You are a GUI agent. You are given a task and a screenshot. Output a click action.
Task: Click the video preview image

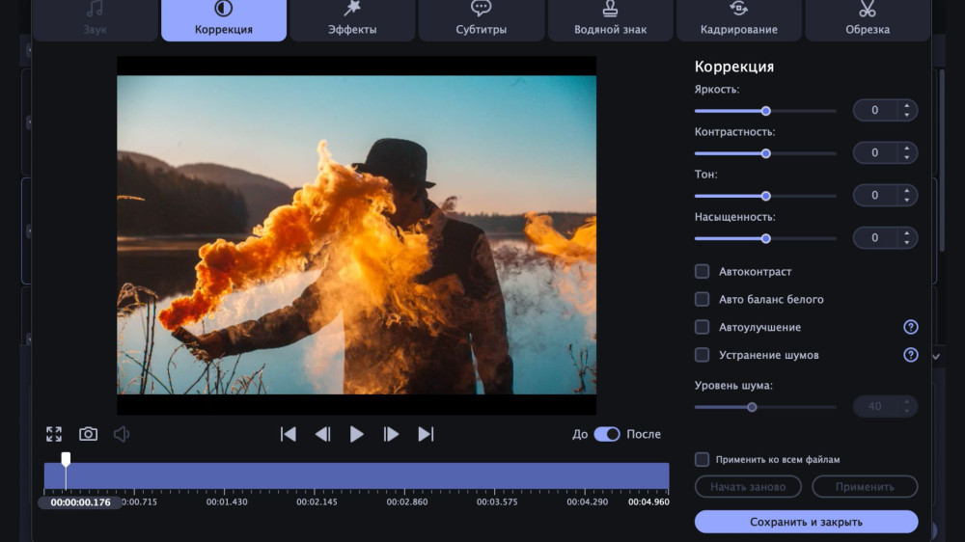356,234
